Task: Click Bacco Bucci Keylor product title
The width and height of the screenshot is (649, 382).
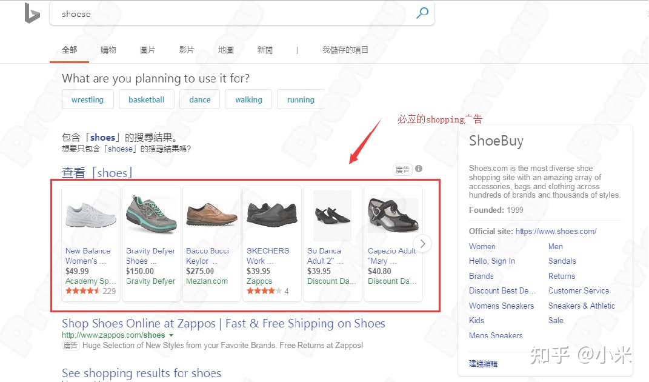Action: (x=207, y=256)
